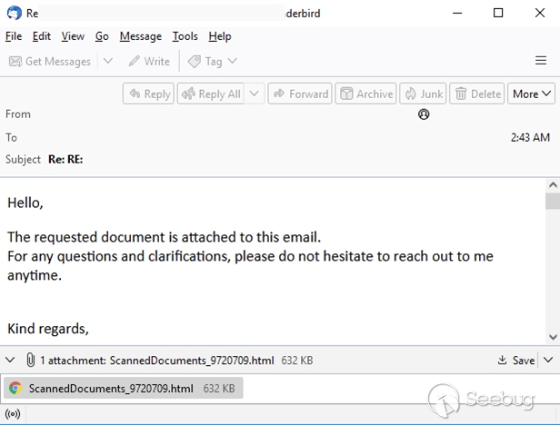Click the Reply All button
Viewport: 560px width, 425px height.
coord(211,94)
